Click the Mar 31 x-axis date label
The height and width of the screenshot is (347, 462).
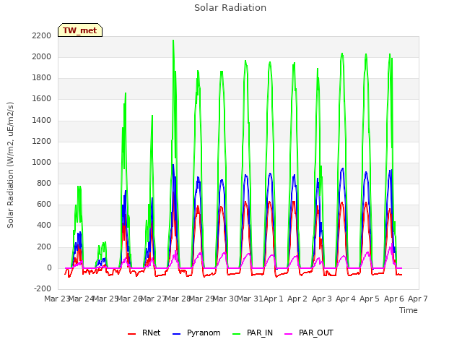tap(250, 299)
